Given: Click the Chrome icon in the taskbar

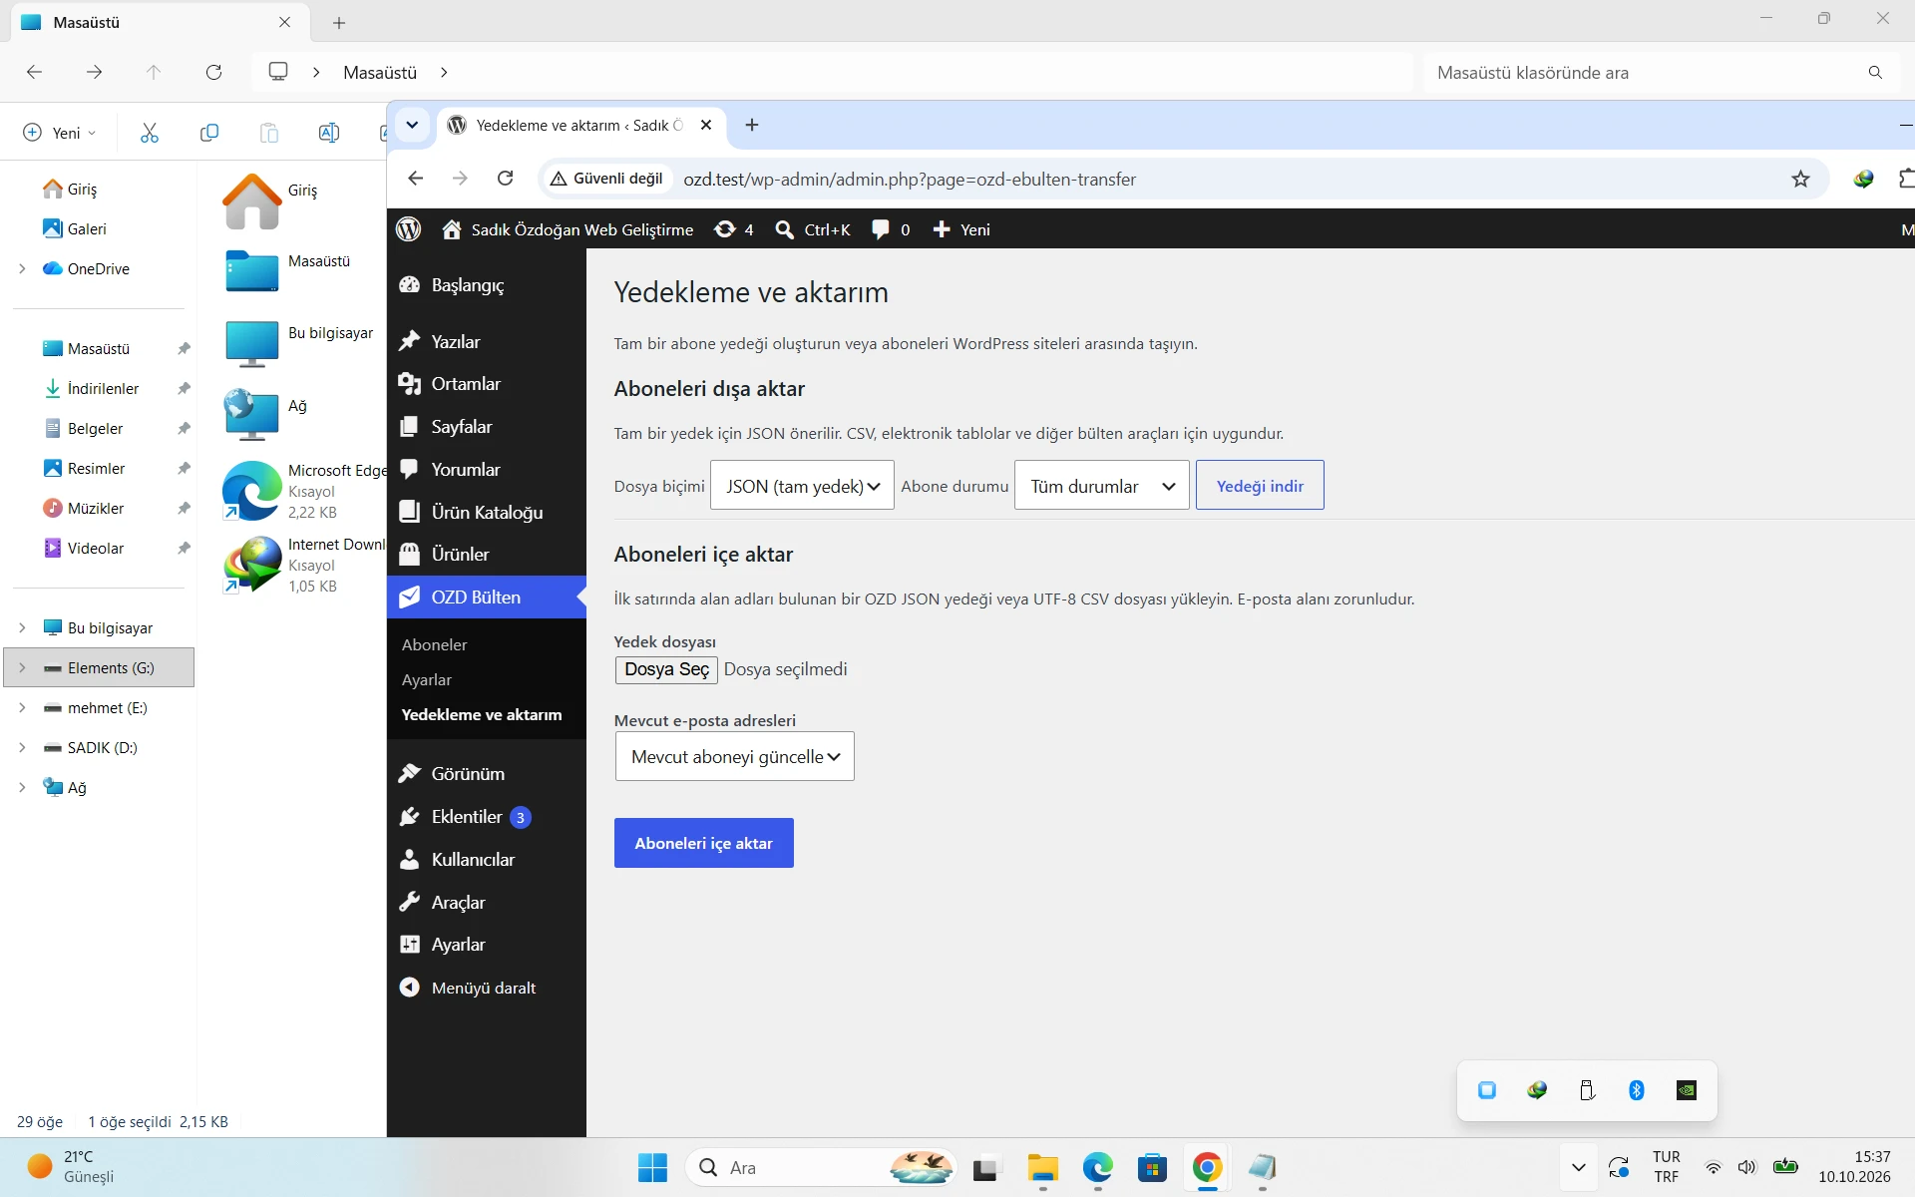Looking at the screenshot, I should coord(1207,1167).
